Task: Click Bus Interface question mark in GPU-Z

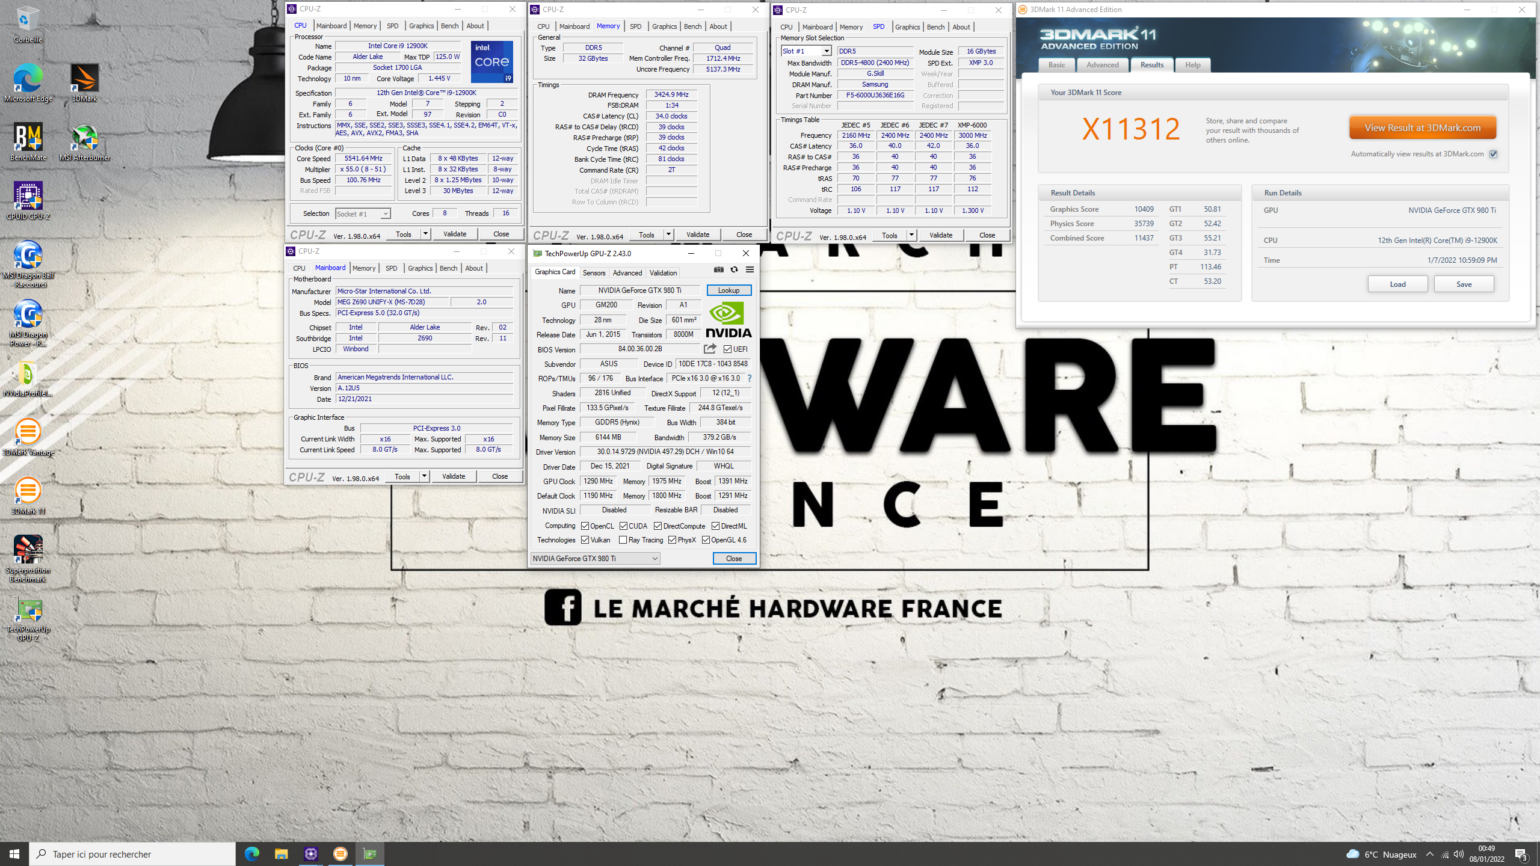Action: click(x=749, y=378)
